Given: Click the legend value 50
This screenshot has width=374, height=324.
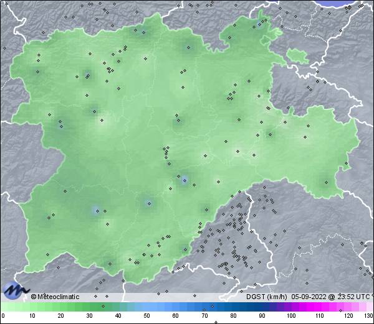Looking at the screenshot, I should coord(147,316).
